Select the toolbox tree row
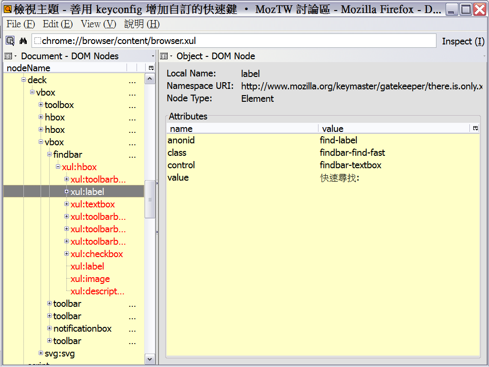 [x=74, y=105]
